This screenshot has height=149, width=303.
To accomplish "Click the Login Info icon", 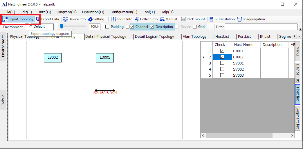I will (113, 19).
